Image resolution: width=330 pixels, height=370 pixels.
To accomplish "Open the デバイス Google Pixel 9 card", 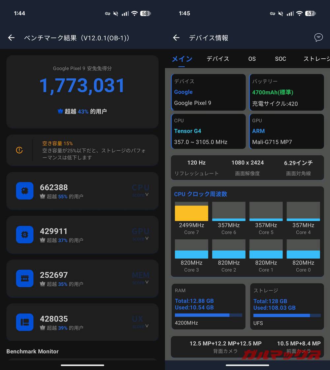I will tap(209, 92).
